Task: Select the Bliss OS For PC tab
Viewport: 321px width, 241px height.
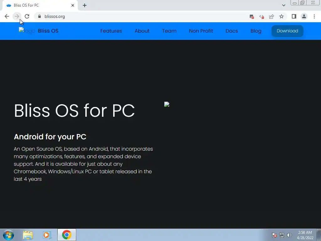Action: 40,5
